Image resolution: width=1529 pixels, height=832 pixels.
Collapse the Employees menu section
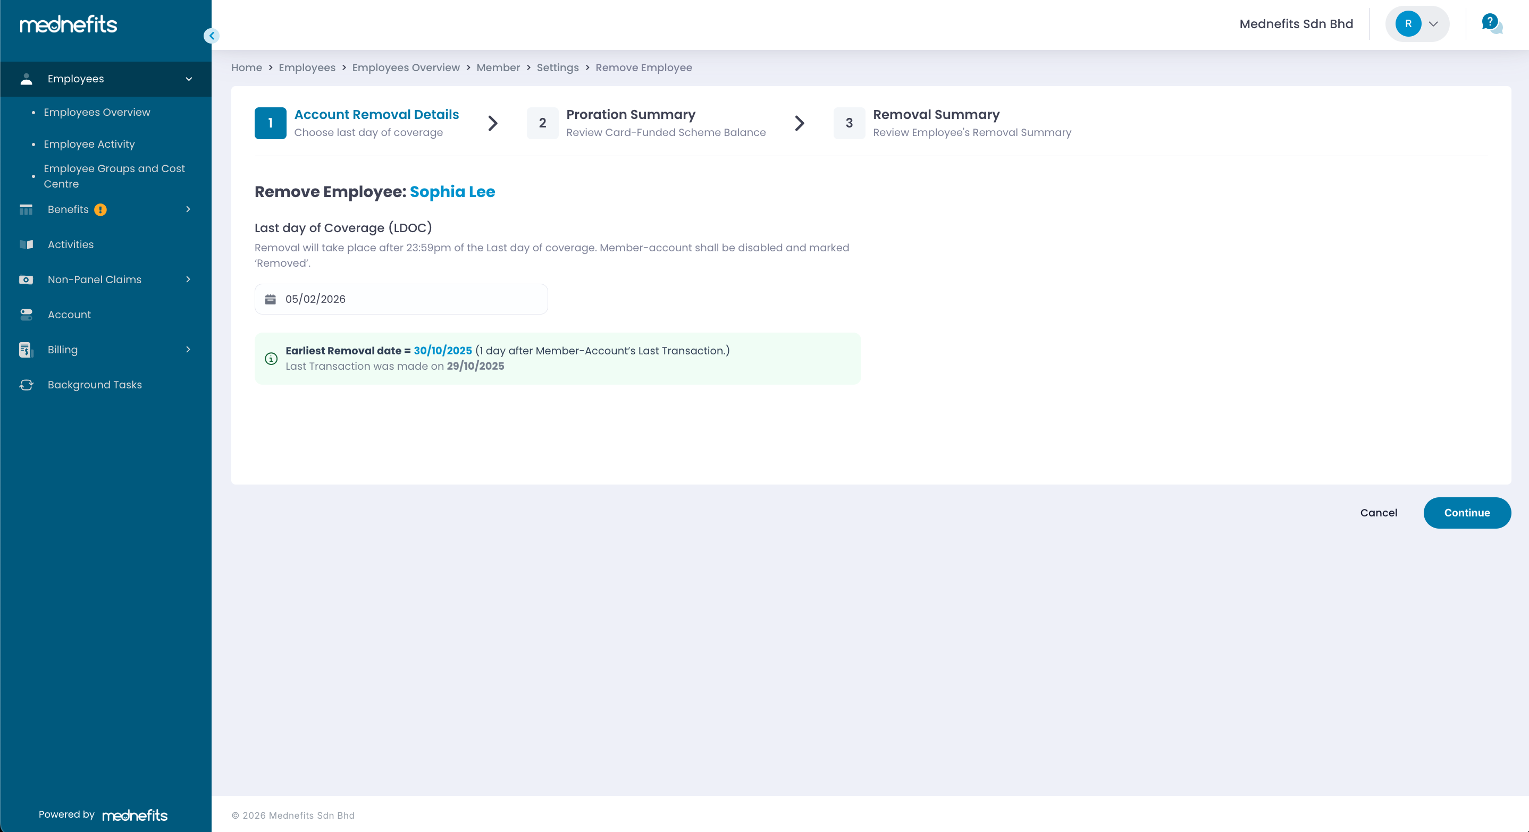pos(189,79)
